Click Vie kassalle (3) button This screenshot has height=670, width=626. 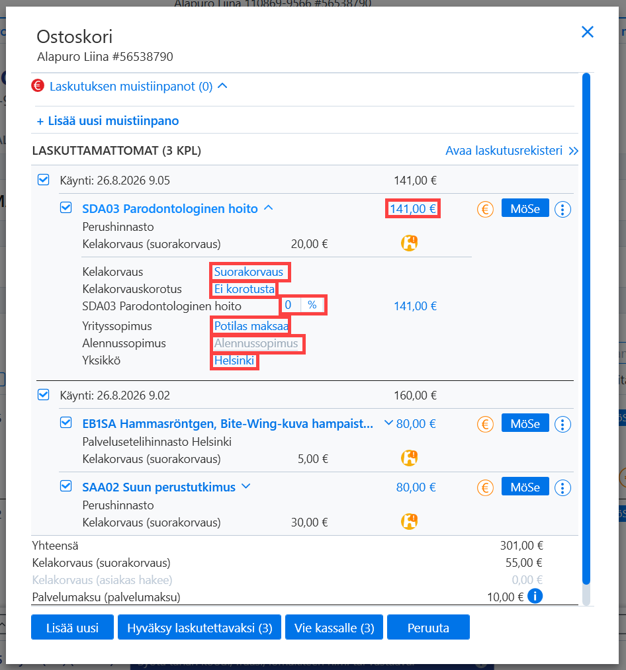(334, 627)
